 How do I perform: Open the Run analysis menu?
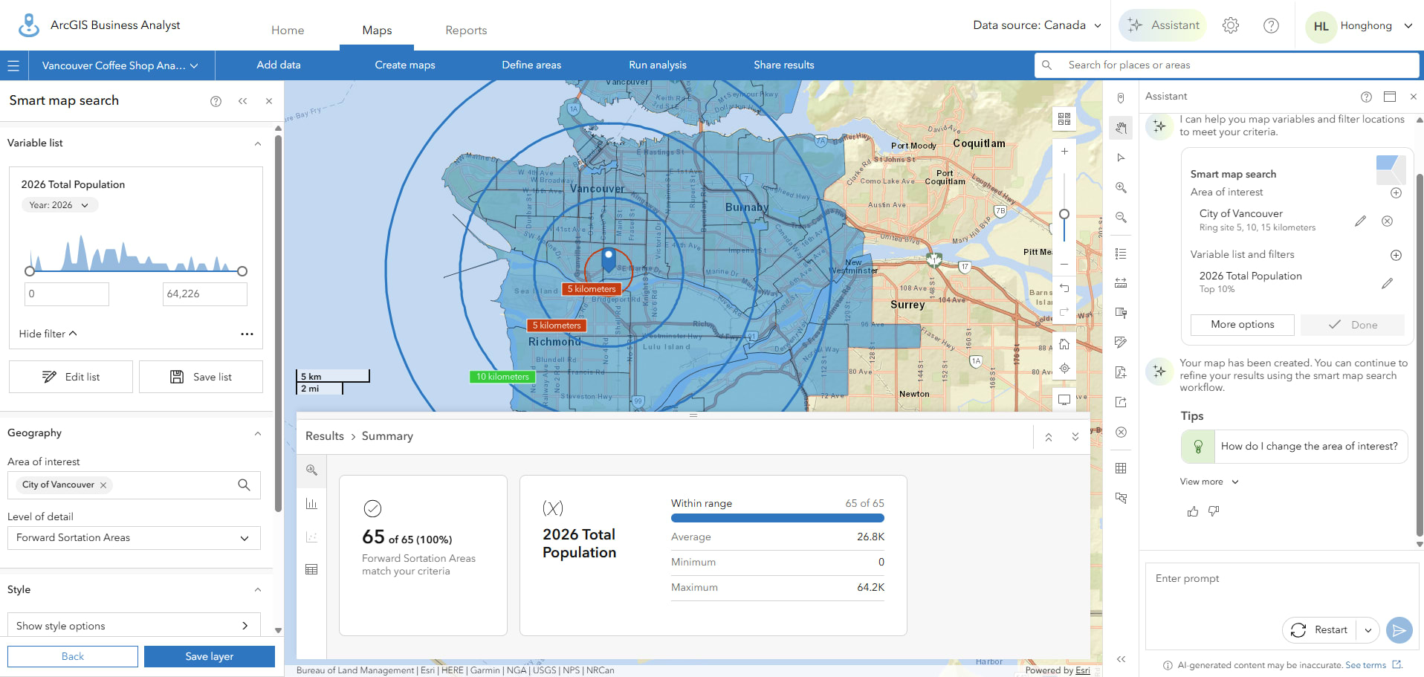tap(658, 65)
